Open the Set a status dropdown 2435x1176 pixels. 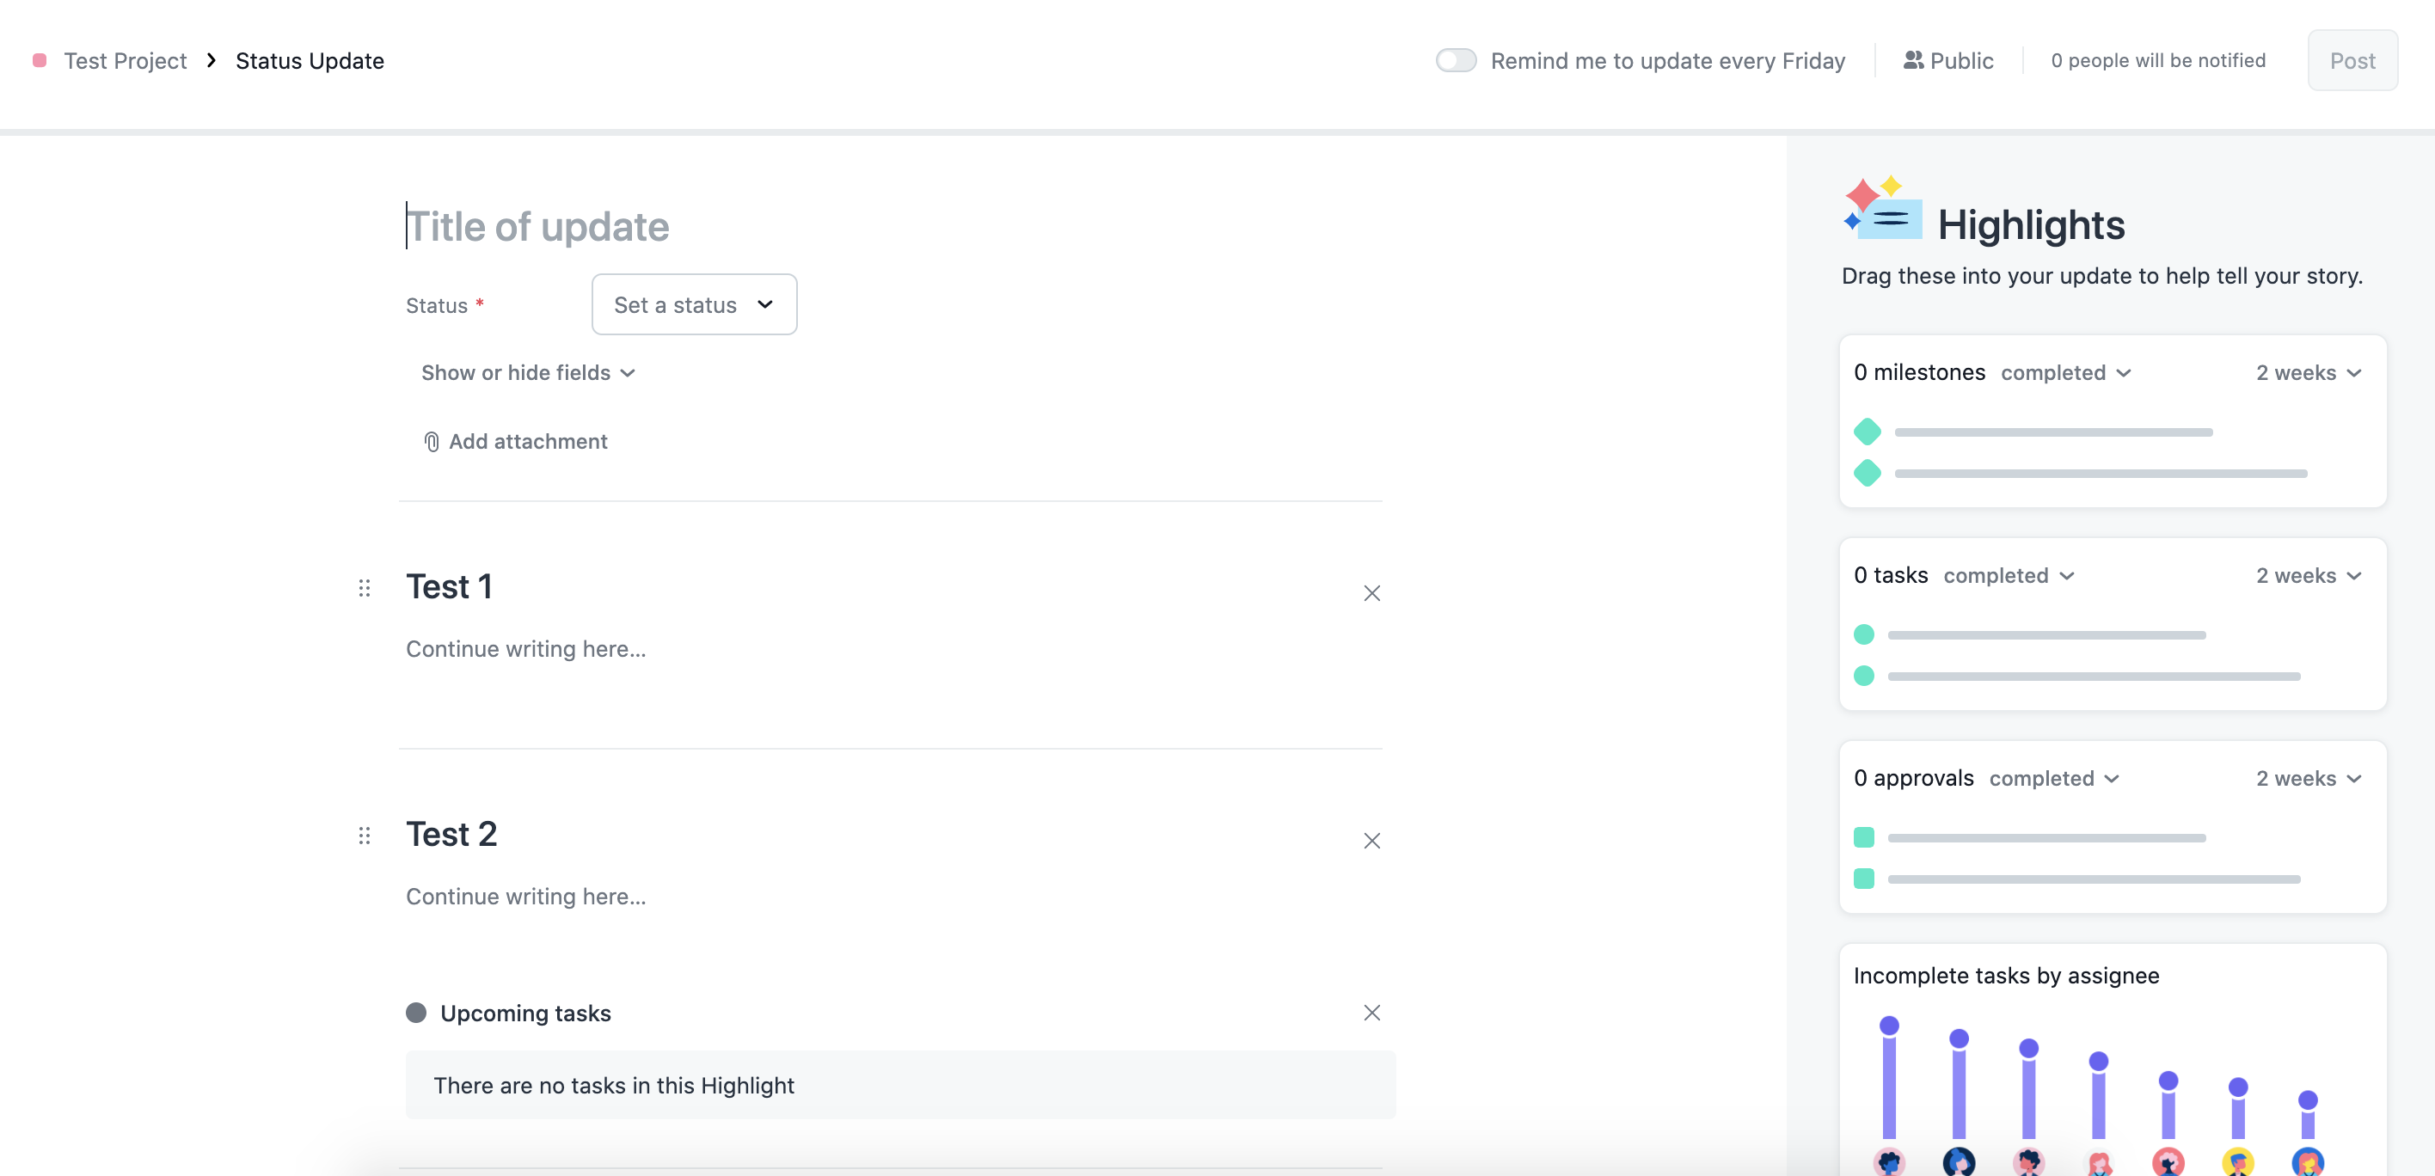(x=694, y=304)
